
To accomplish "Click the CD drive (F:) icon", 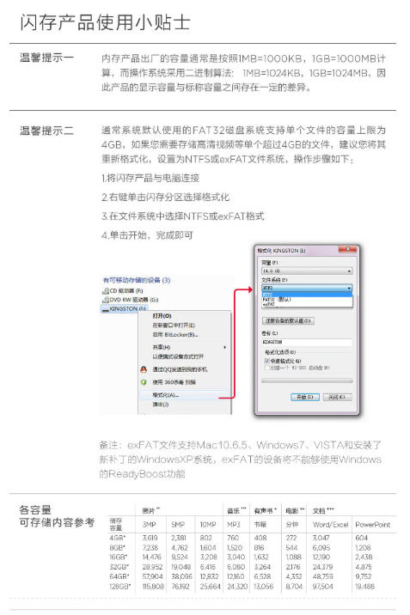I will (105, 290).
